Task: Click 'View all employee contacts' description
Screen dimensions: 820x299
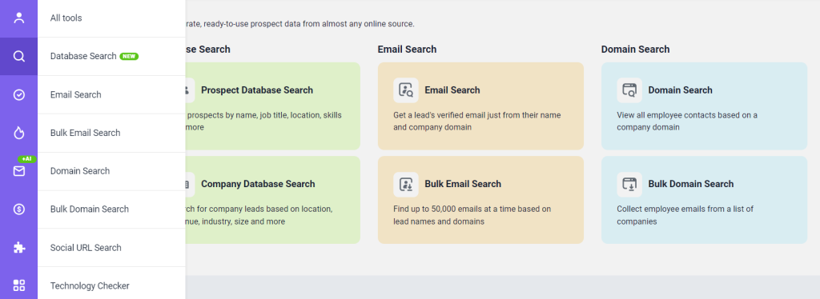Action: tap(686, 121)
